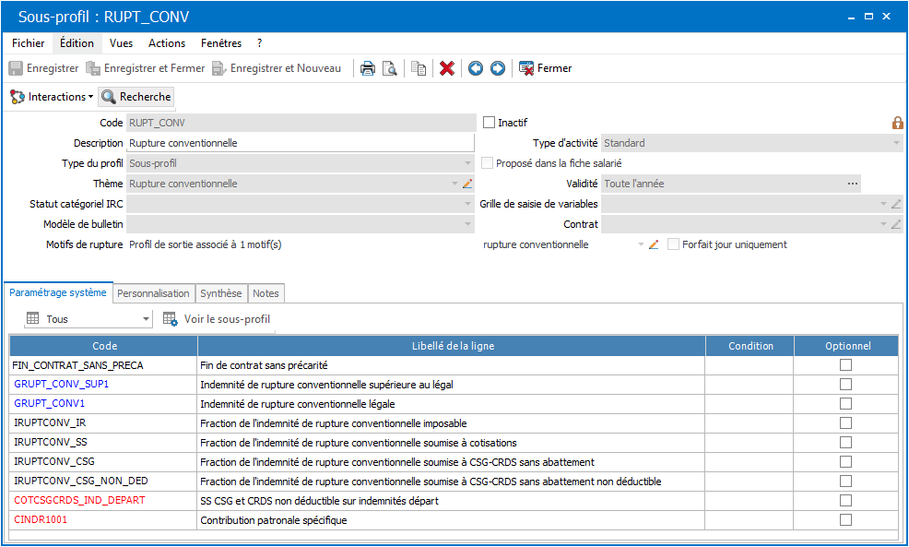
Task: Check Optionnel for GRUPT_CONV_SUP1 row
Action: coord(845,384)
